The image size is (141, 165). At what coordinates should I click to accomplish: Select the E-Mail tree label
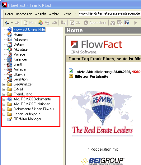tap(18, 89)
